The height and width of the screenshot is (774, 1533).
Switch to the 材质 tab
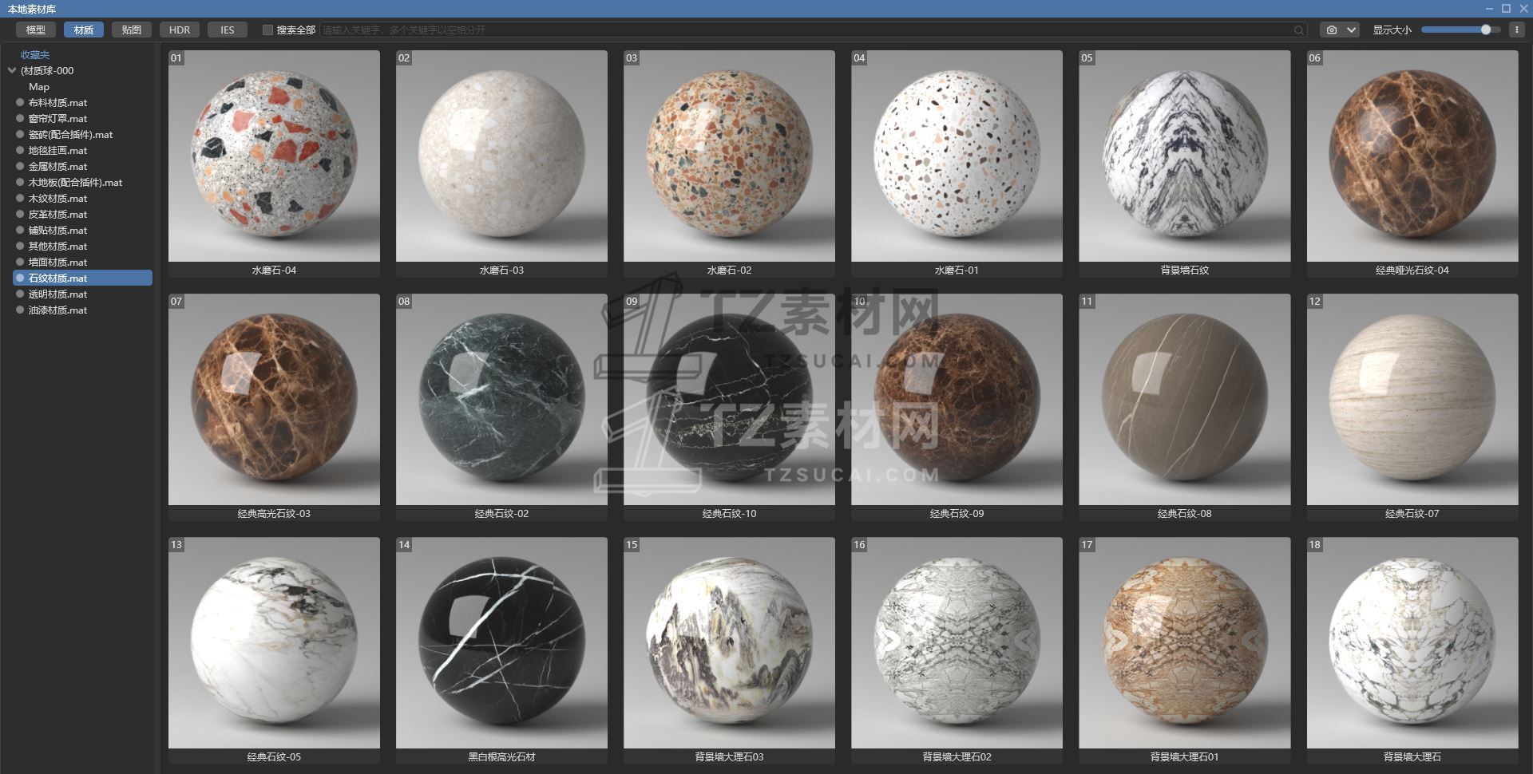[x=84, y=30]
